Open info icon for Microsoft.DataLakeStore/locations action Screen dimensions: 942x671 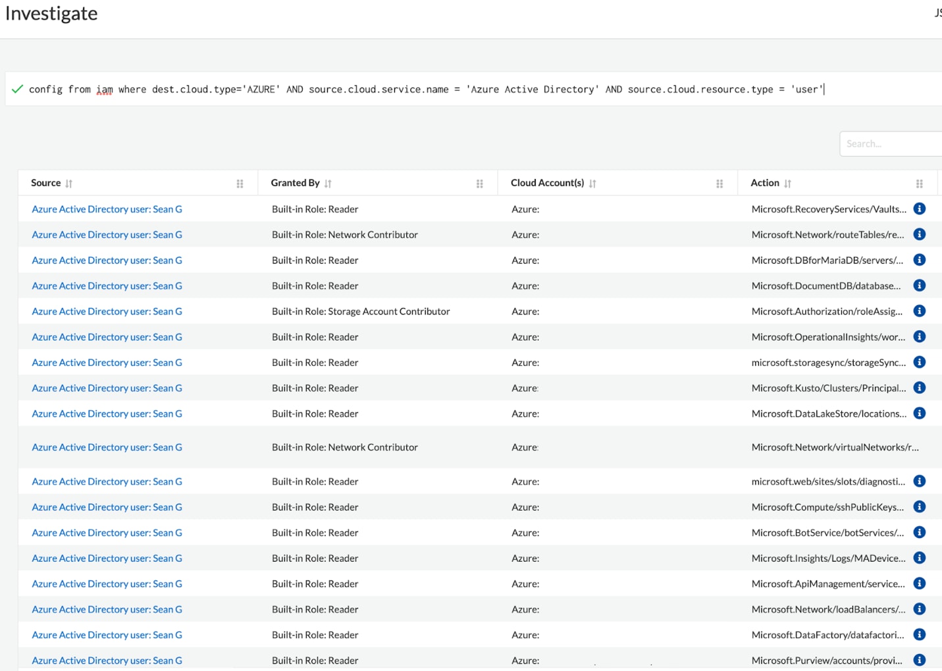920,413
